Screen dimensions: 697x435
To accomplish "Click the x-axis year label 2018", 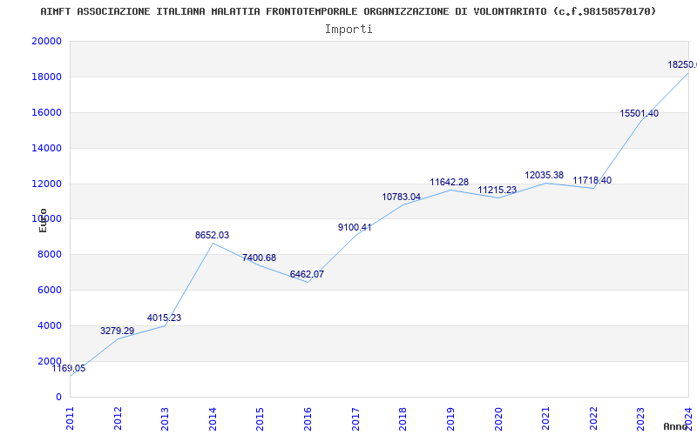I will click(x=403, y=419).
